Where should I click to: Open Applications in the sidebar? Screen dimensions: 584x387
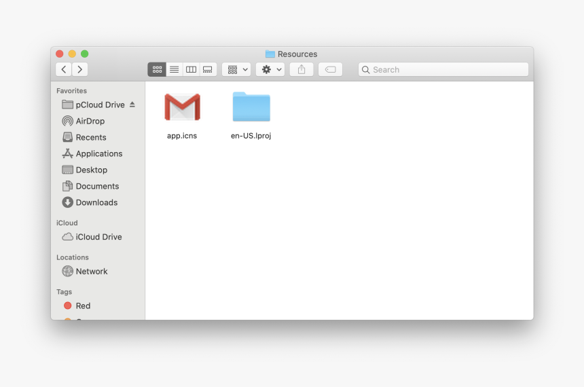[98, 153]
